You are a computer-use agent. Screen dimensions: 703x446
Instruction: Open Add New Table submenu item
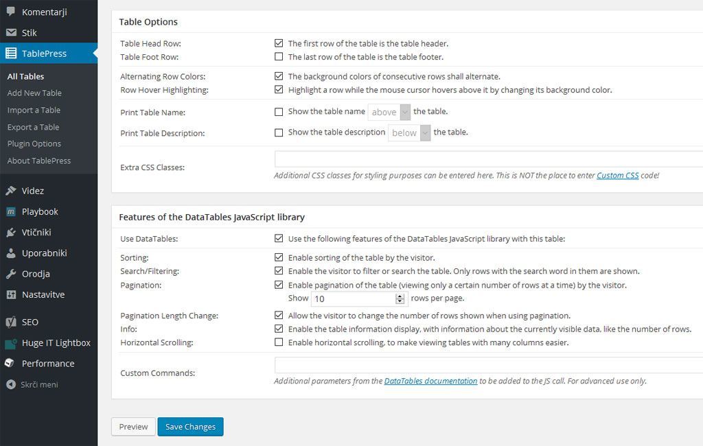click(34, 93)
